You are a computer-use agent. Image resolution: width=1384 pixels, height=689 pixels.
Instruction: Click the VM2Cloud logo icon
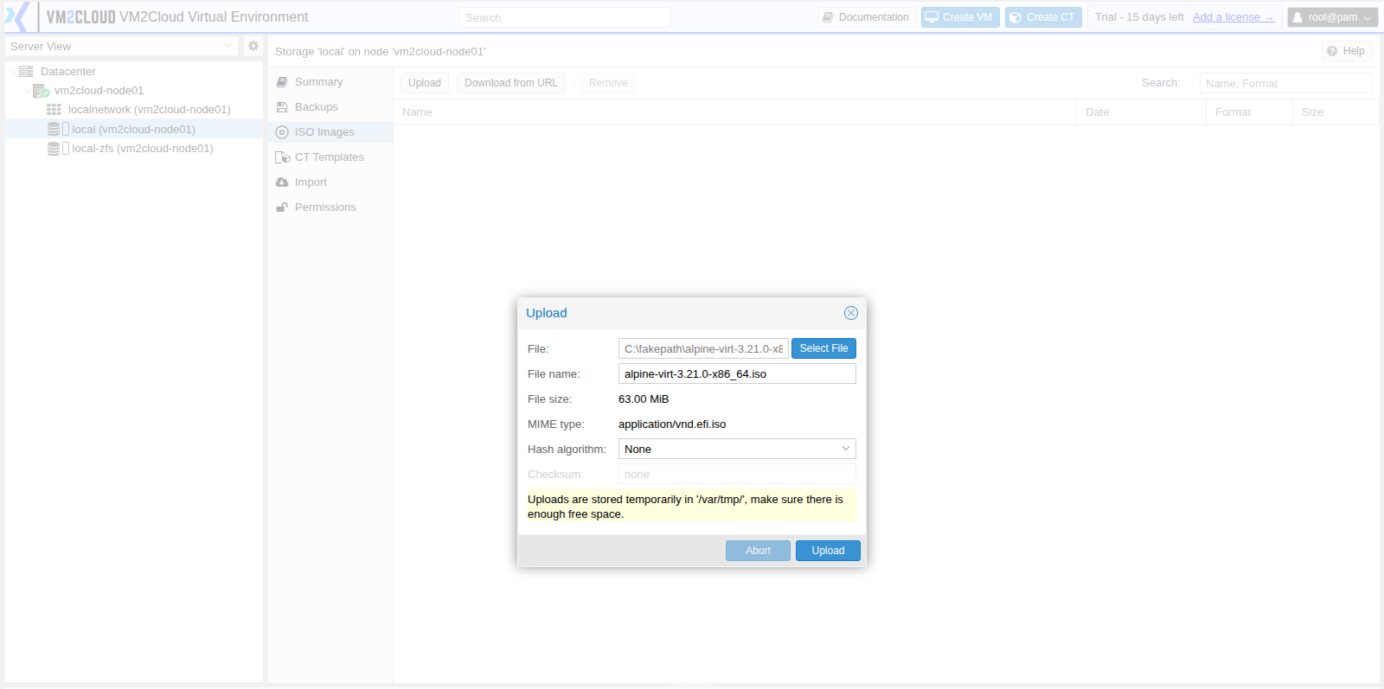(16, 16)
